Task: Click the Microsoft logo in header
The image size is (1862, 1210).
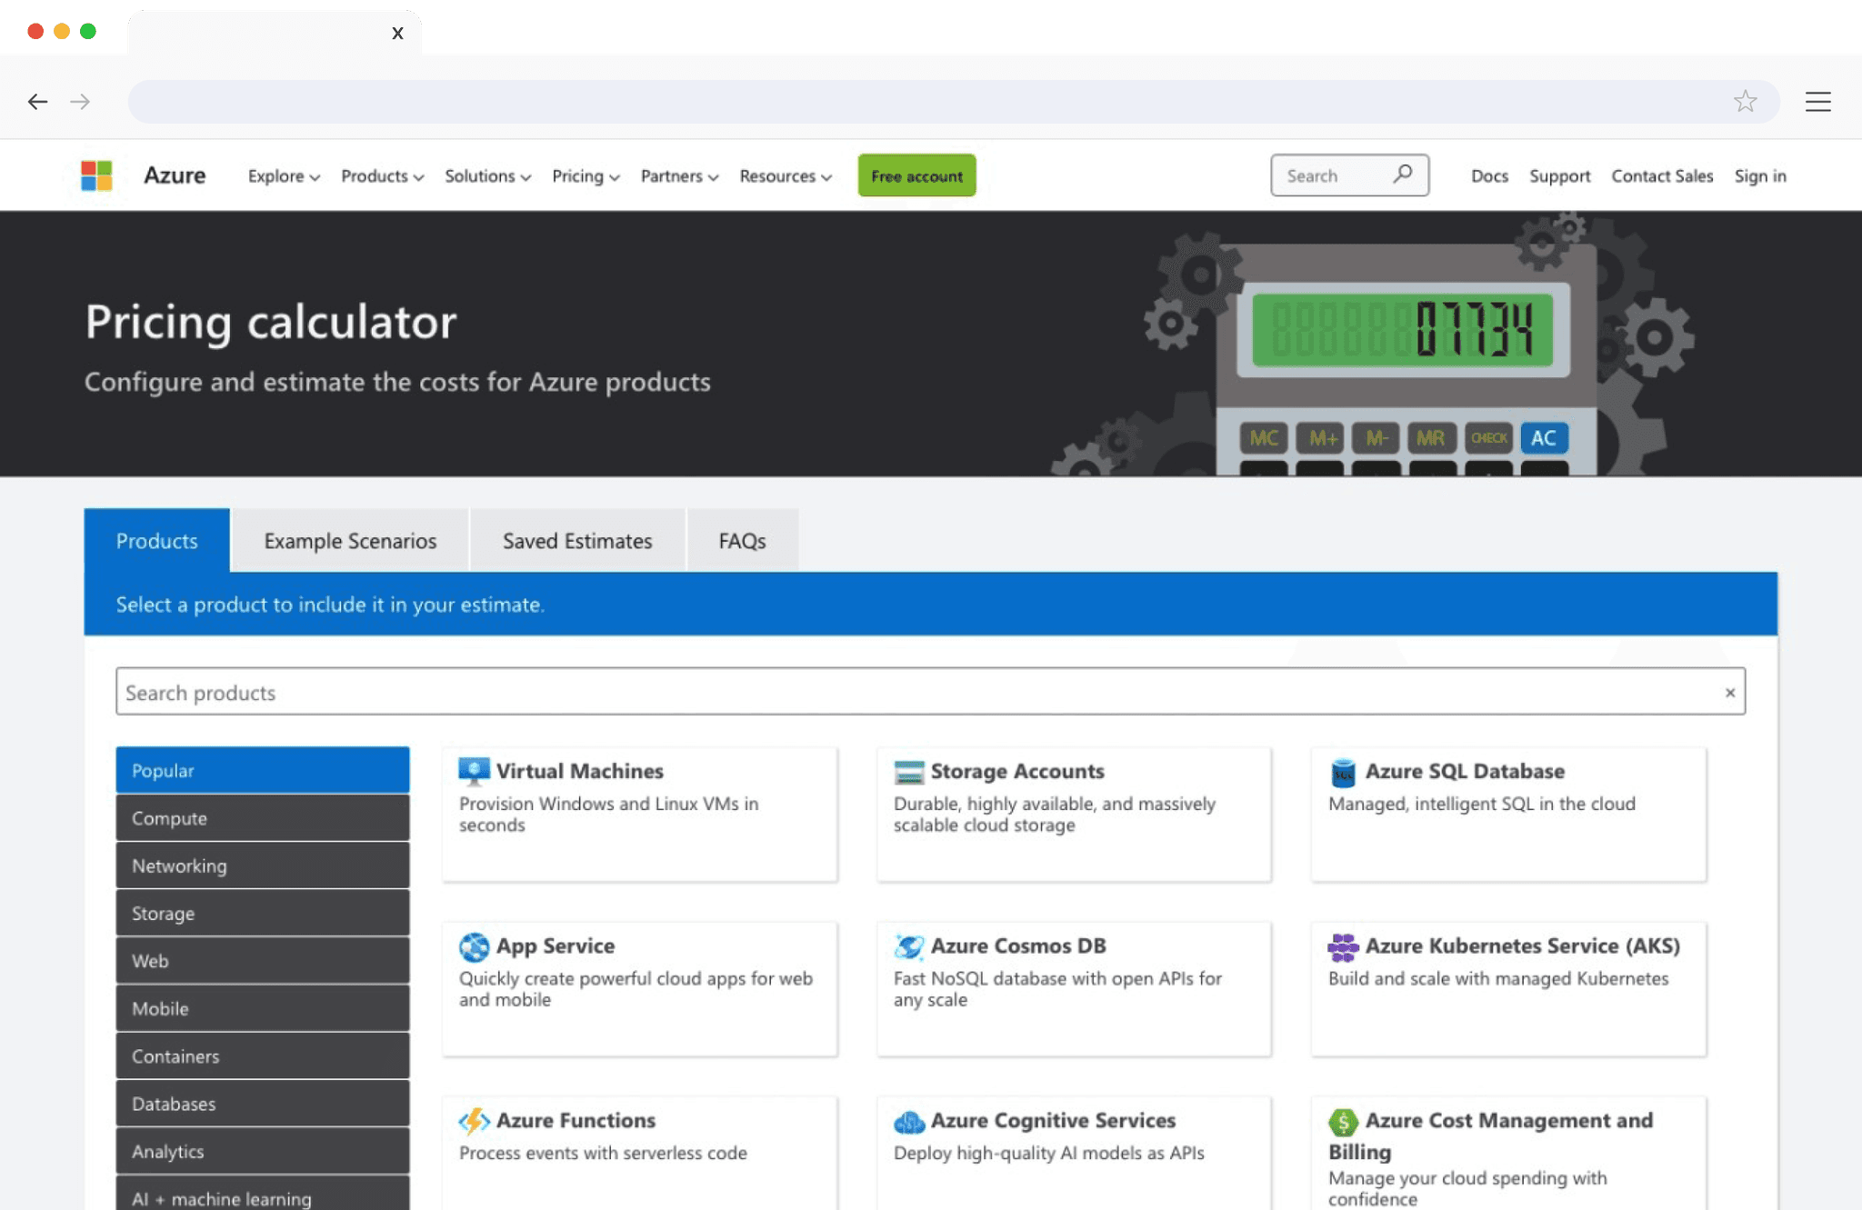Action: click(x=96, y=175)
